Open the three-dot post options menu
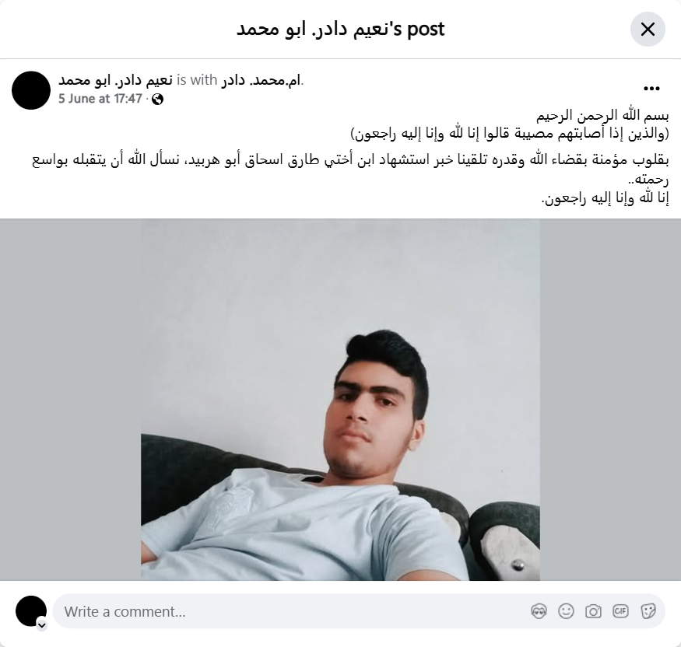 651,89
